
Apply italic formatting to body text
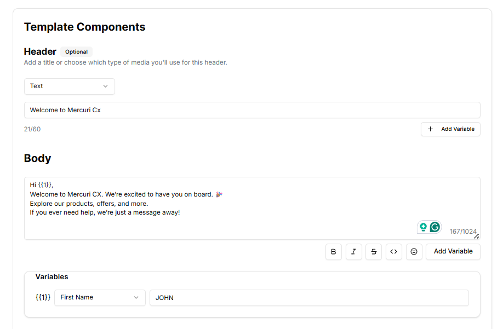(353, 252)
